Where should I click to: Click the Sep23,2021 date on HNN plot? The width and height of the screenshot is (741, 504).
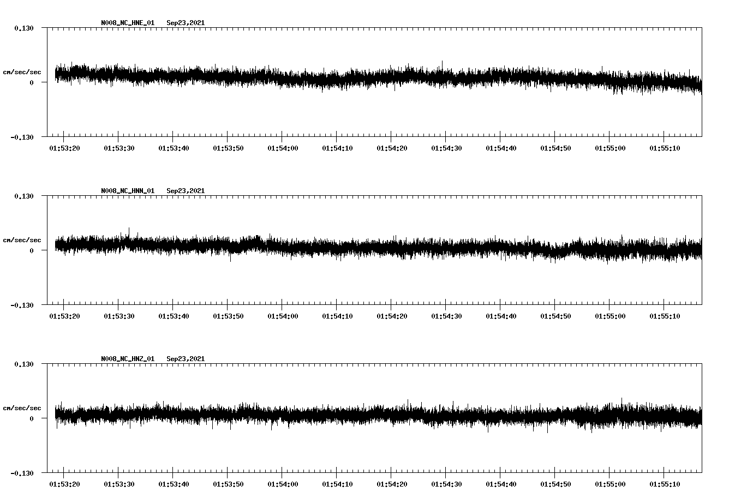click(x=186, y=191)
